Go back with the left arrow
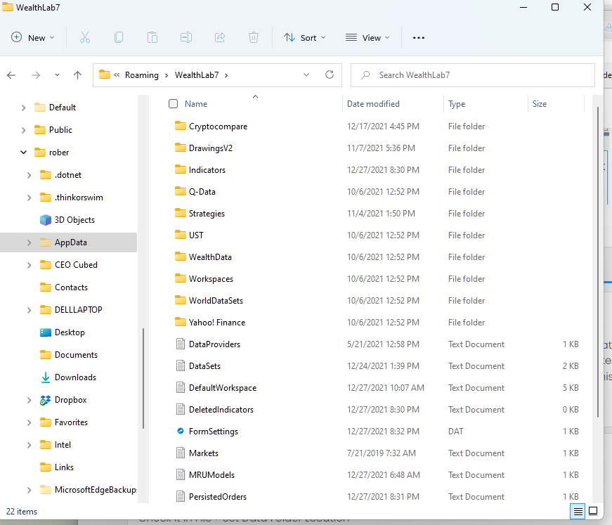This screenshot has width=612, height=525. tap(11, 75)
